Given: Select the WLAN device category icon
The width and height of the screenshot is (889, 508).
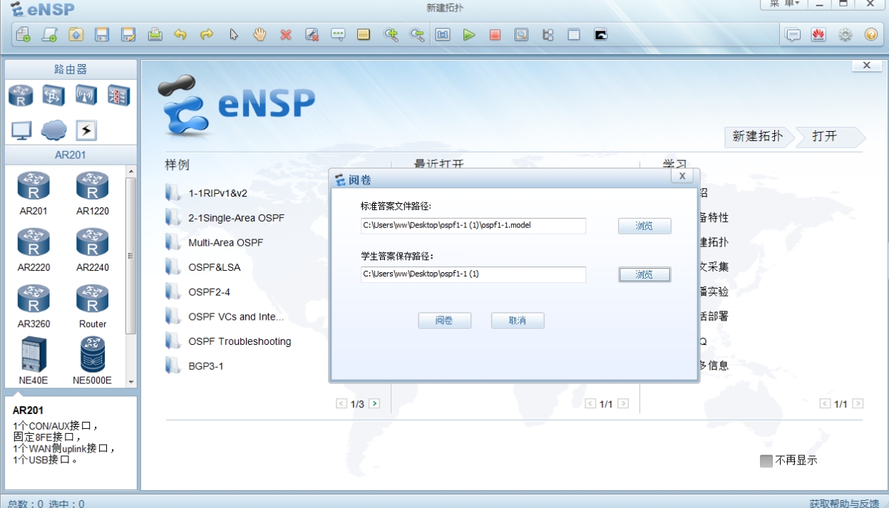Looking at the screenshot, I should point(86,95).
